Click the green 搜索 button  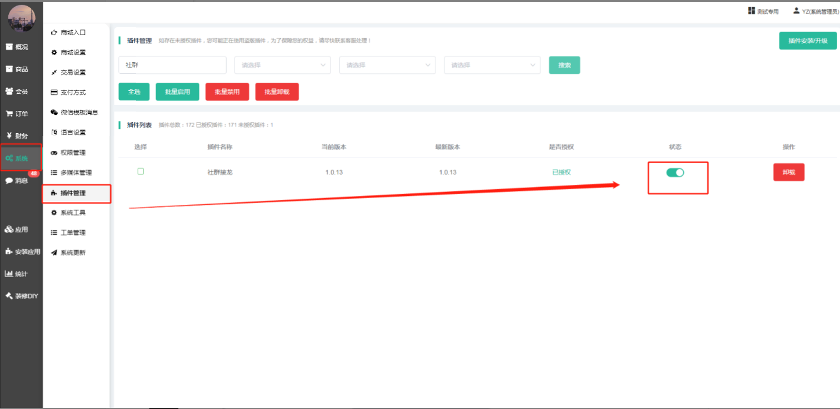[x=564, y=65]
